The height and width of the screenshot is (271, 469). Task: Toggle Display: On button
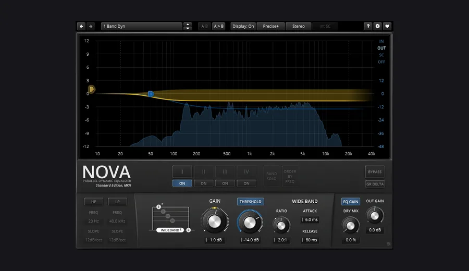click(243, 27)
